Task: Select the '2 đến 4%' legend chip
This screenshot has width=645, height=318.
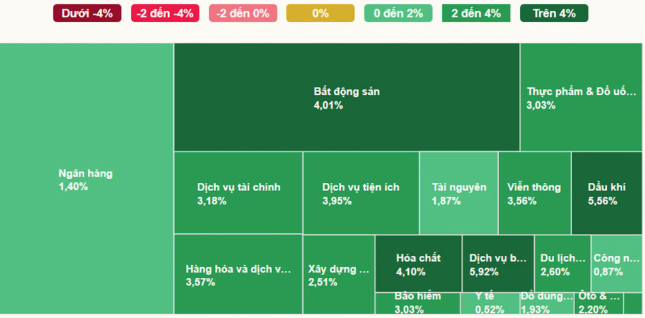Action: (x=476, y=13)
